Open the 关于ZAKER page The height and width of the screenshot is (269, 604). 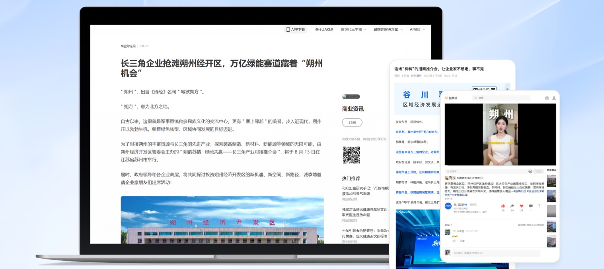tap(323, 29)
